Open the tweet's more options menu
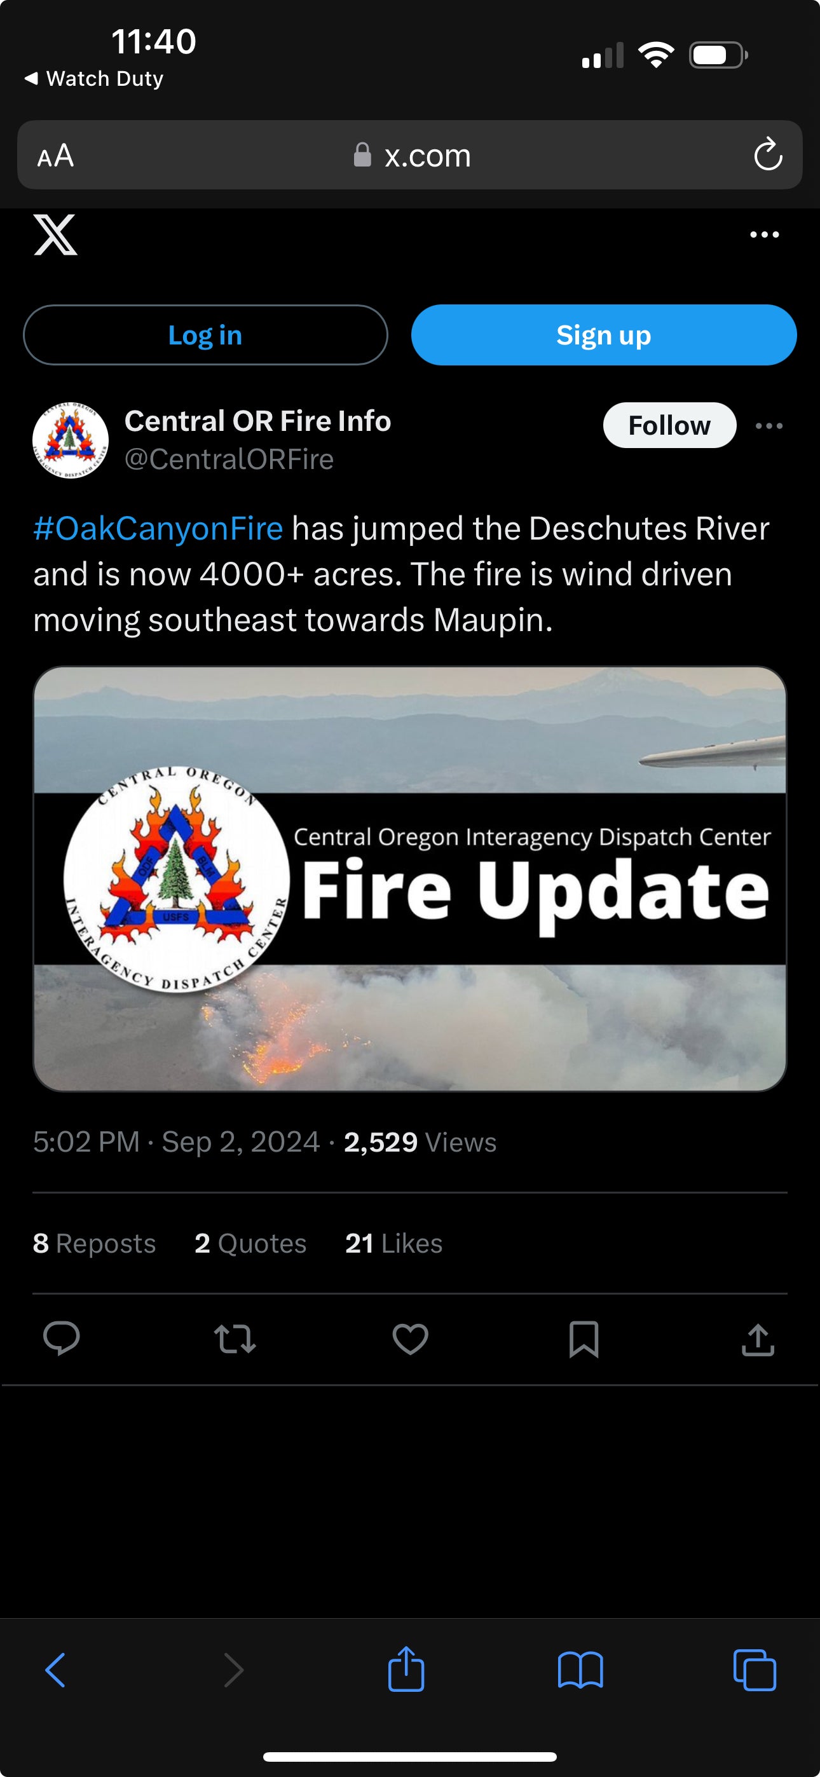Image resolution: width=820 pixels, height=1777 pixels. 770,426
